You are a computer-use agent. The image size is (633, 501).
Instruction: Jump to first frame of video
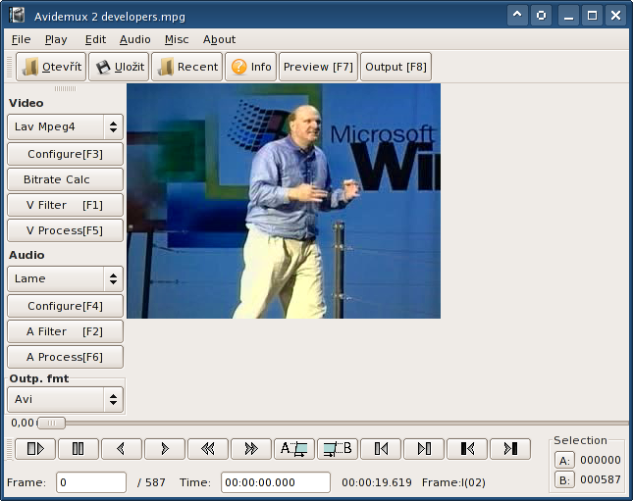click(467, 449)
